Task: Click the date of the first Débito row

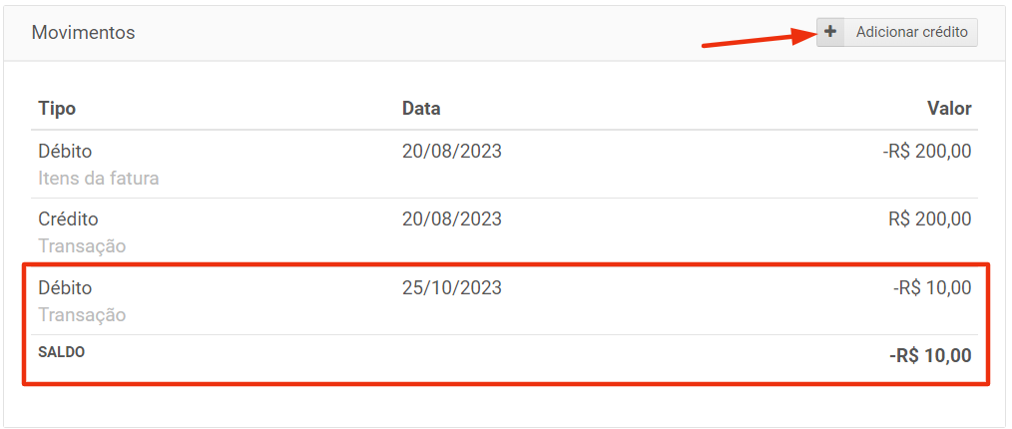Action: coord(451,152)
